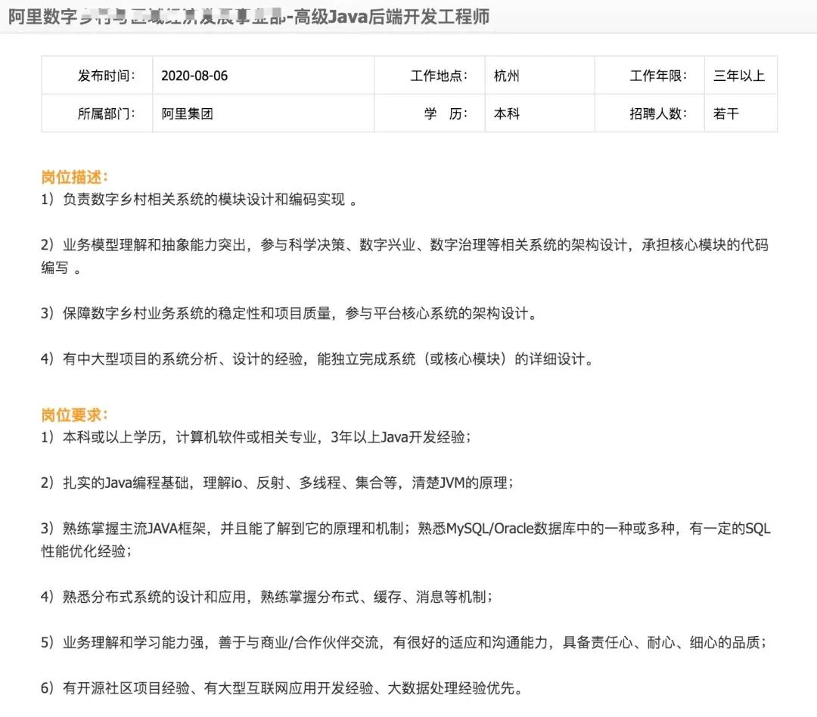Click description item 1 about 模块设计和编码实现
The height and width of the screenshot is (717, 817).
[199, 200]
